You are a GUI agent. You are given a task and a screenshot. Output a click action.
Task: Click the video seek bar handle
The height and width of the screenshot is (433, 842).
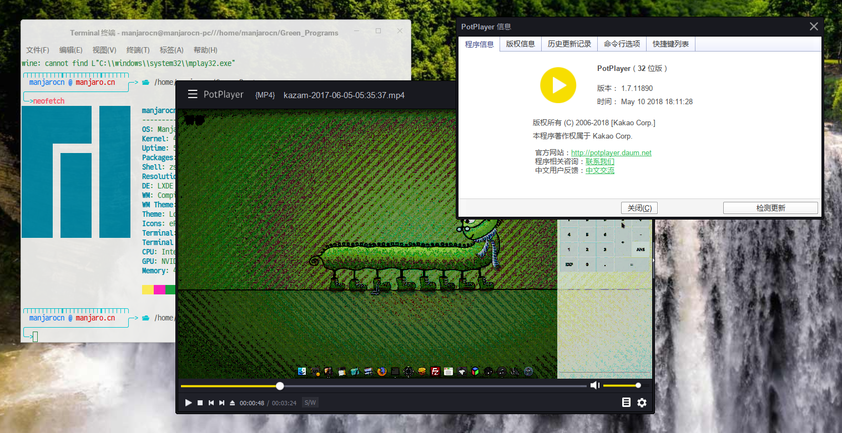click(x=280, y=386)
